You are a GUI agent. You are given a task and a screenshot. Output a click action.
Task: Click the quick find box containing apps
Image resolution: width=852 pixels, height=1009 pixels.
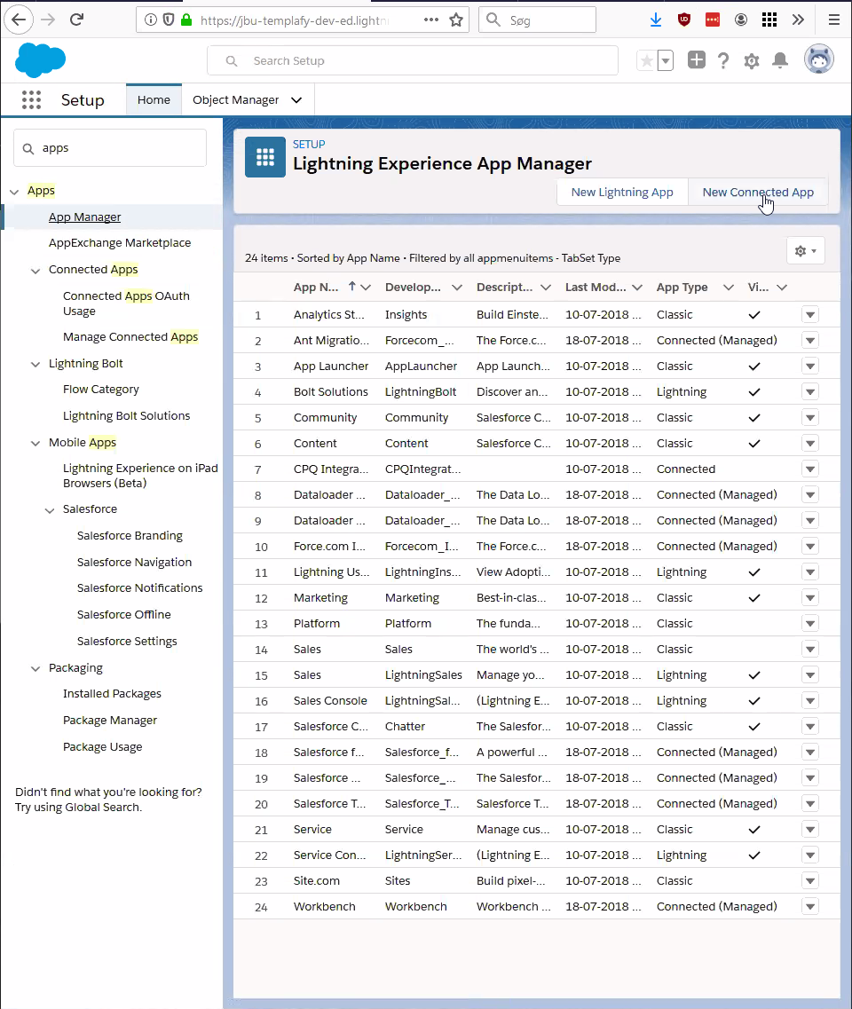click(110, 148)
